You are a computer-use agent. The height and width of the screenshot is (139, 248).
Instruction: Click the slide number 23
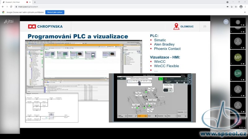pyautogui.click(x=205, y=27)
